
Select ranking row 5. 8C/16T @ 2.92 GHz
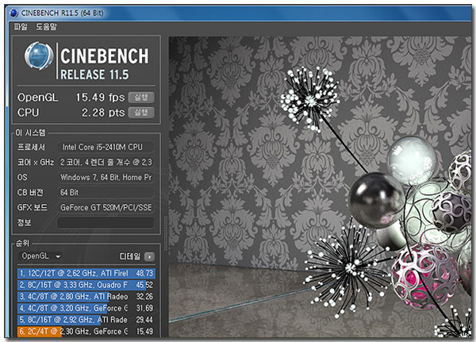86,320
